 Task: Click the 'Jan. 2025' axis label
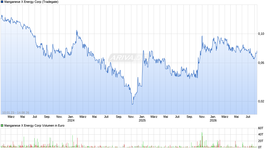point(142,119)
